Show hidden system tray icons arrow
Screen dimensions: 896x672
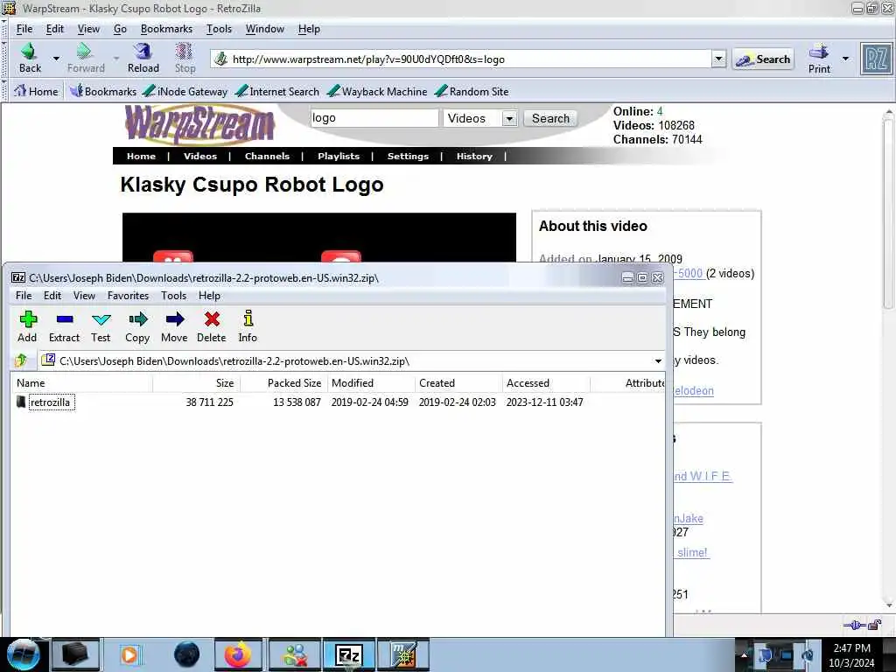tap(744, 654)
